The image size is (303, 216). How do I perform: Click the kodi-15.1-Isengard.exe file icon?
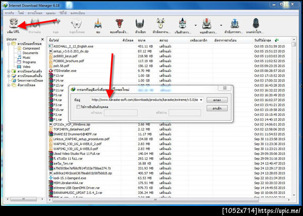[x=51, y=178]
